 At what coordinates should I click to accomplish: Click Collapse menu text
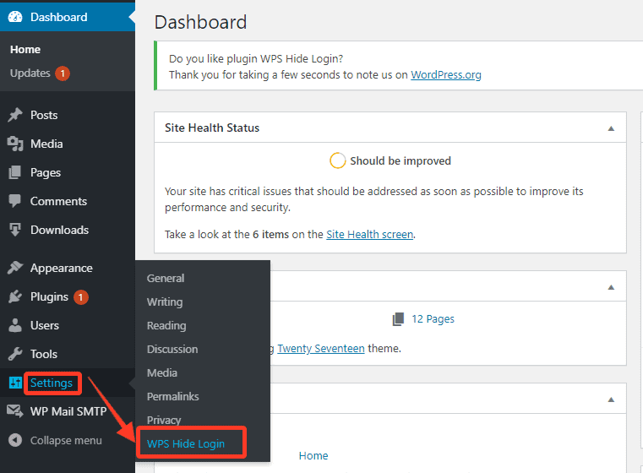click(x=66, y=441)
